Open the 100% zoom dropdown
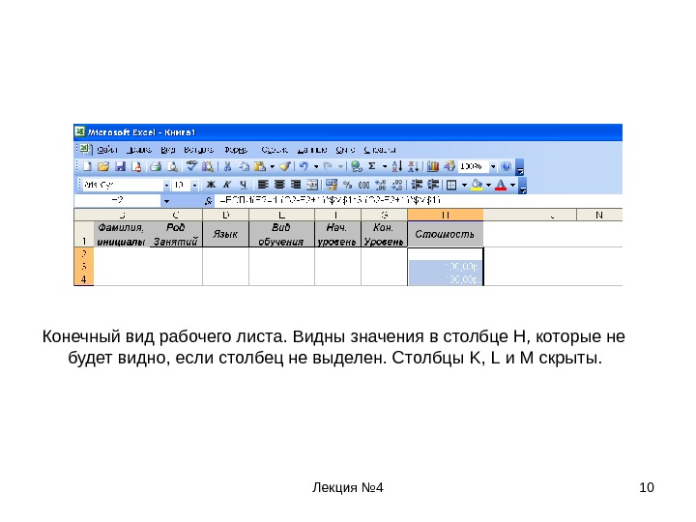This screenshot has height=522, width=696. coord(493,167)
